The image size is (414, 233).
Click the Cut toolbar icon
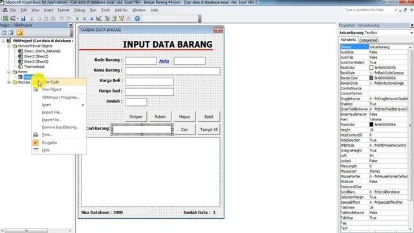(x=32, y=19)
